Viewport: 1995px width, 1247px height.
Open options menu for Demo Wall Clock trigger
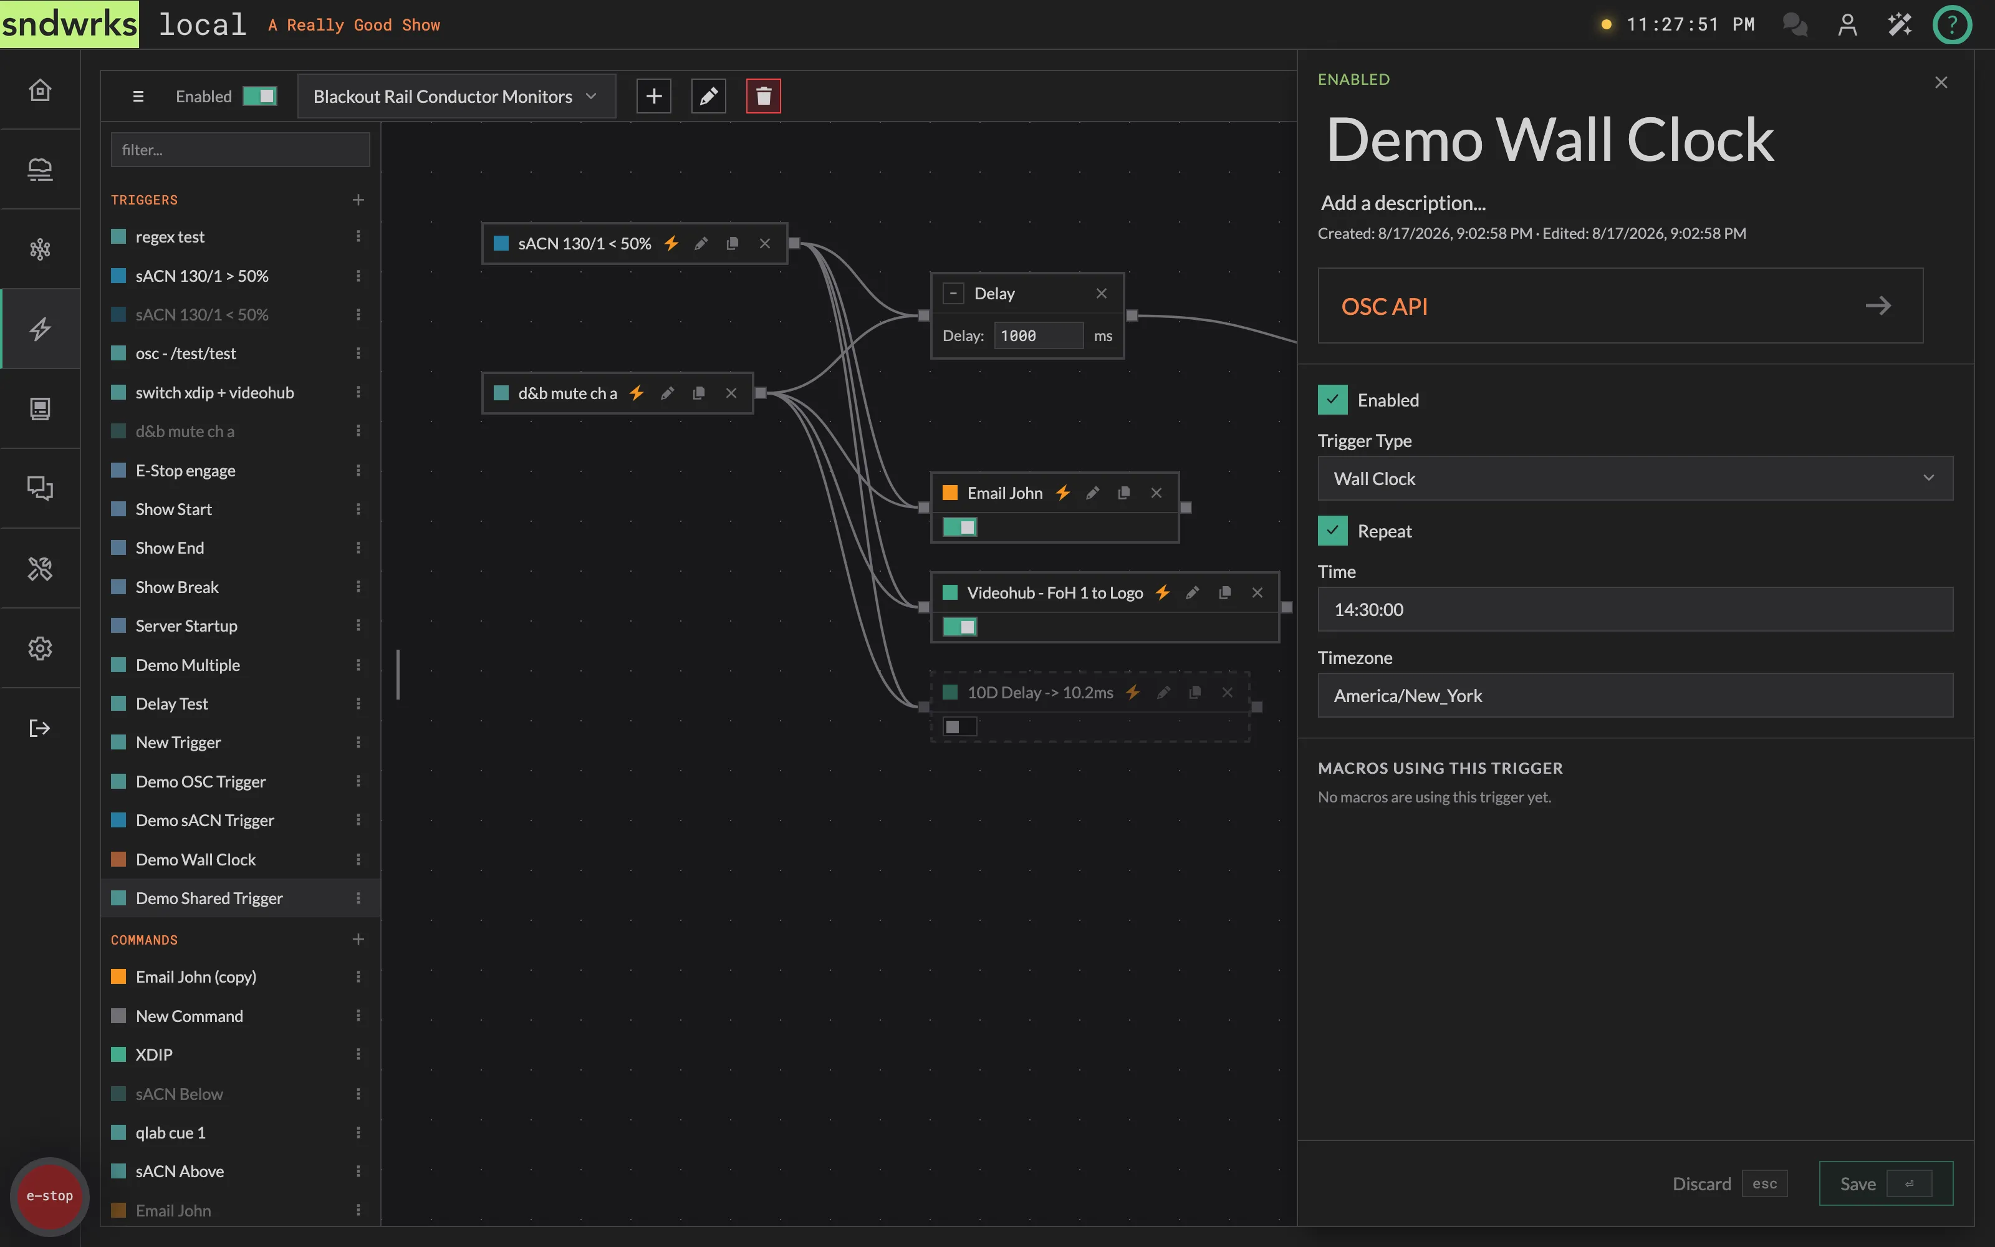358,859
